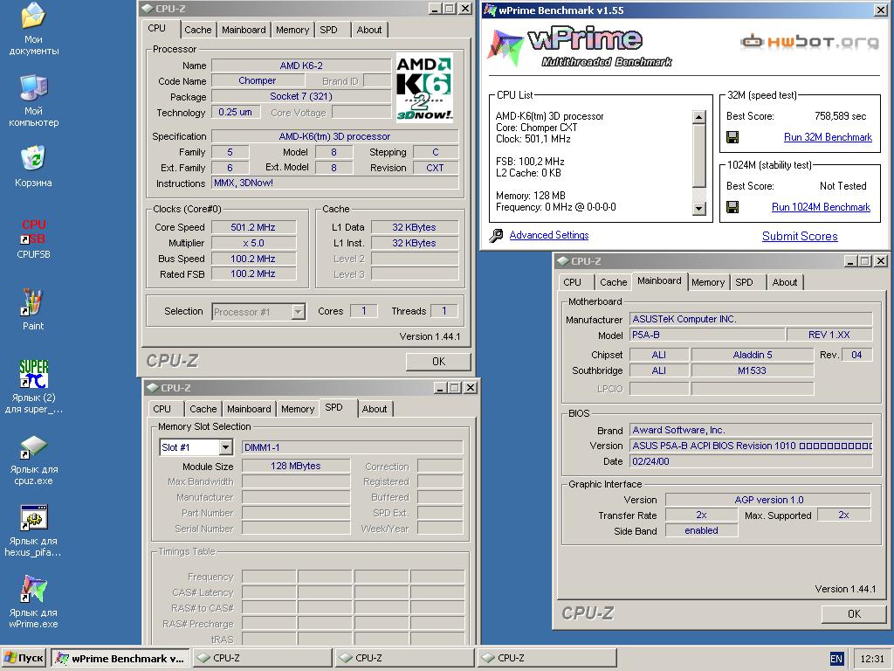Switch to CPU tab in SPD CPU-Z window
The width and height of the screenshot is (894, 671).
pos(162,409)
